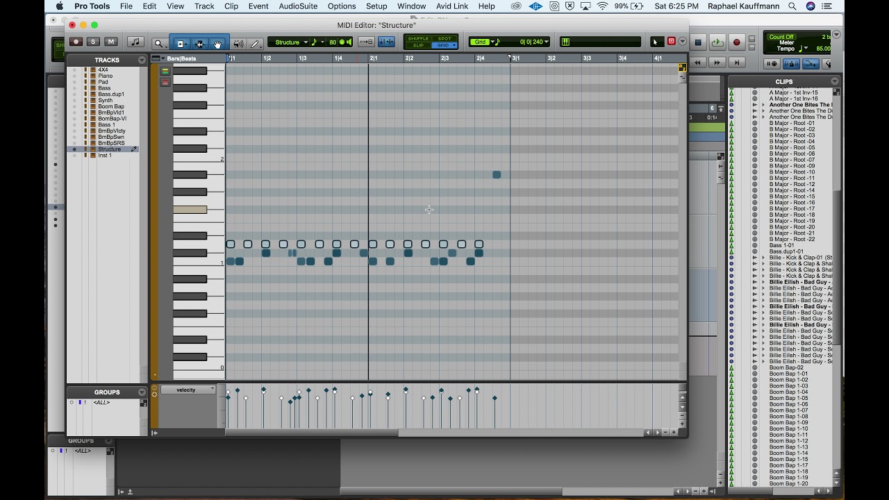The image size is (889, 500).
Task: Expand the Another One Bites The Dust clip group
Action: pyautogui.click(x=763, y=105)
